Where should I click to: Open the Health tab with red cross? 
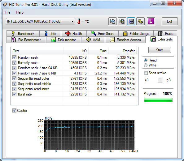74,33
